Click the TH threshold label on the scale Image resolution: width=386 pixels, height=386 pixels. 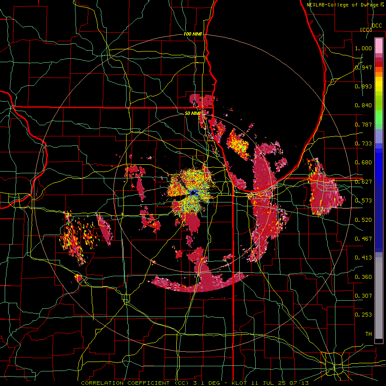(368, 334)
